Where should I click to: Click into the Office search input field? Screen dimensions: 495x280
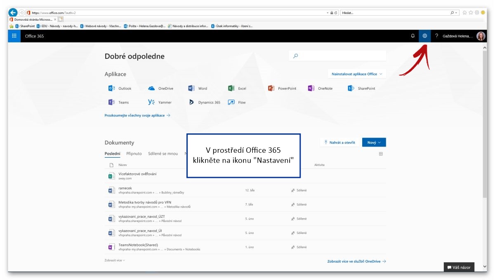point(337,56)
